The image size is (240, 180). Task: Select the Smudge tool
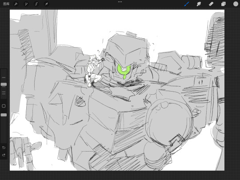[199, 4]
